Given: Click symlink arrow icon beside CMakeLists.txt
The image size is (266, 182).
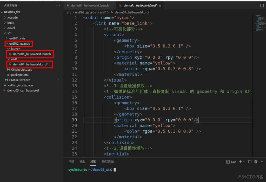Looking at the screenshot, I should pos(58,80).
